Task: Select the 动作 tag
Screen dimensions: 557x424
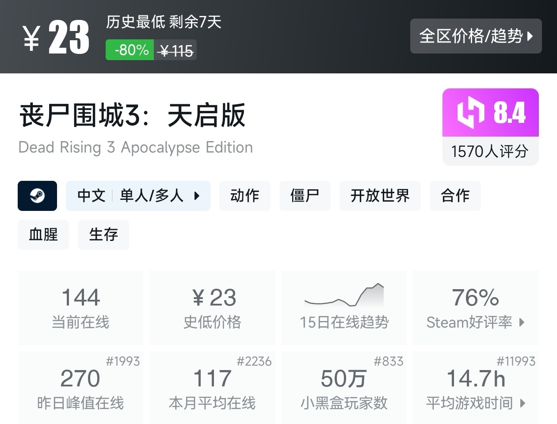Action: click(245, 195)
